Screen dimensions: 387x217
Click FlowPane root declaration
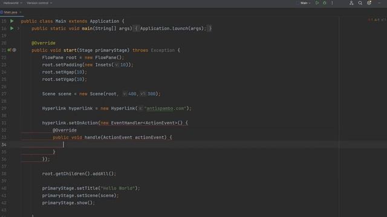tap(83, 58)
